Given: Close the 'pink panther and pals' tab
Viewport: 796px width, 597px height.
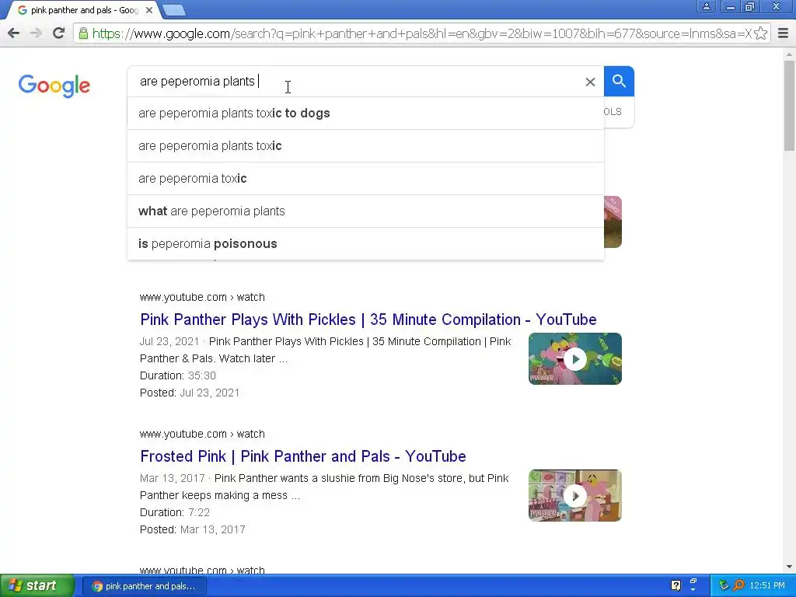Looking at the screenshot, I should (x=149, y=10).
